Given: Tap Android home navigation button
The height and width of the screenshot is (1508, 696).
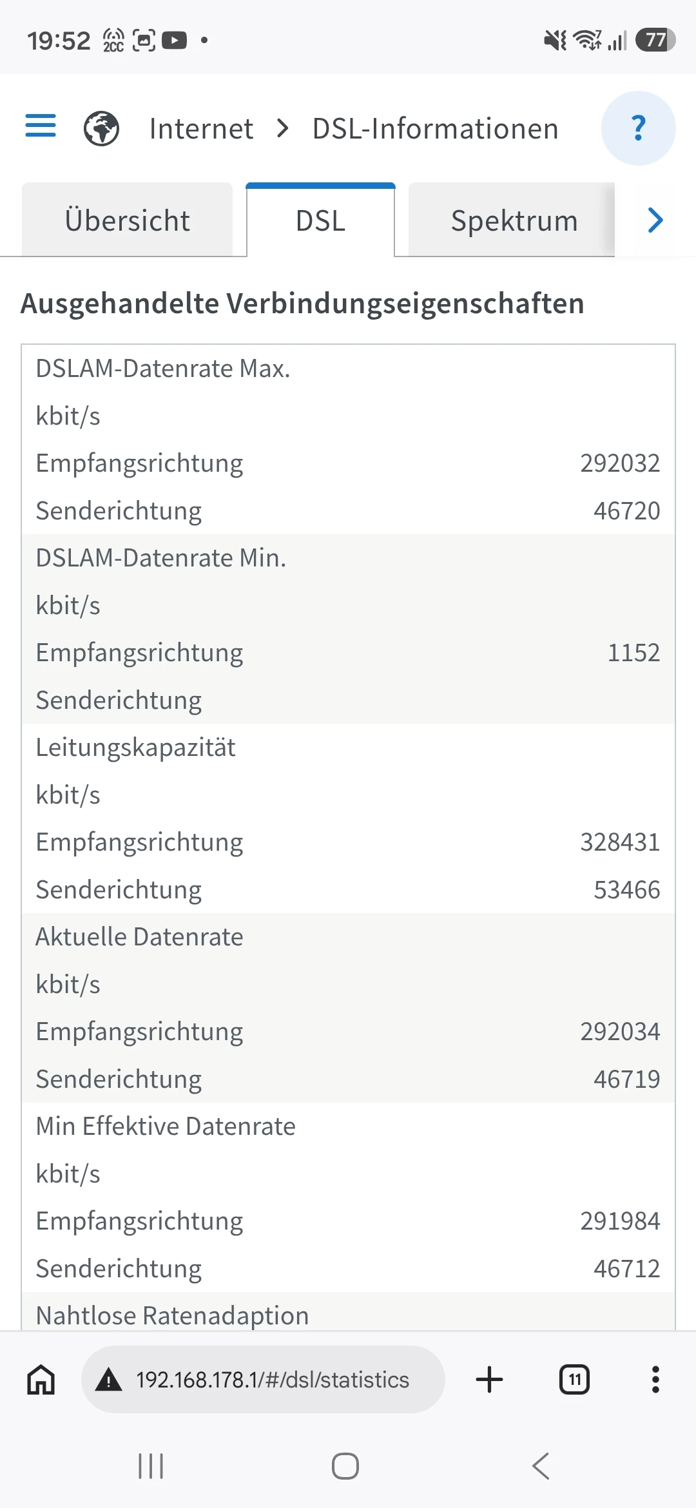Looking at the screenshot, I should coord(345,1466).
